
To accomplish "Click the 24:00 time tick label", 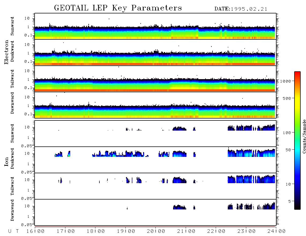I will (277, 231).
